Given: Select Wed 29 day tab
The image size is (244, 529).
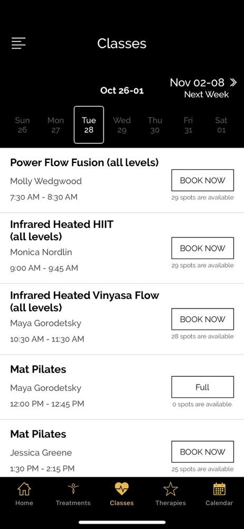Looking at the screenshot, I should tap(121, 125).
